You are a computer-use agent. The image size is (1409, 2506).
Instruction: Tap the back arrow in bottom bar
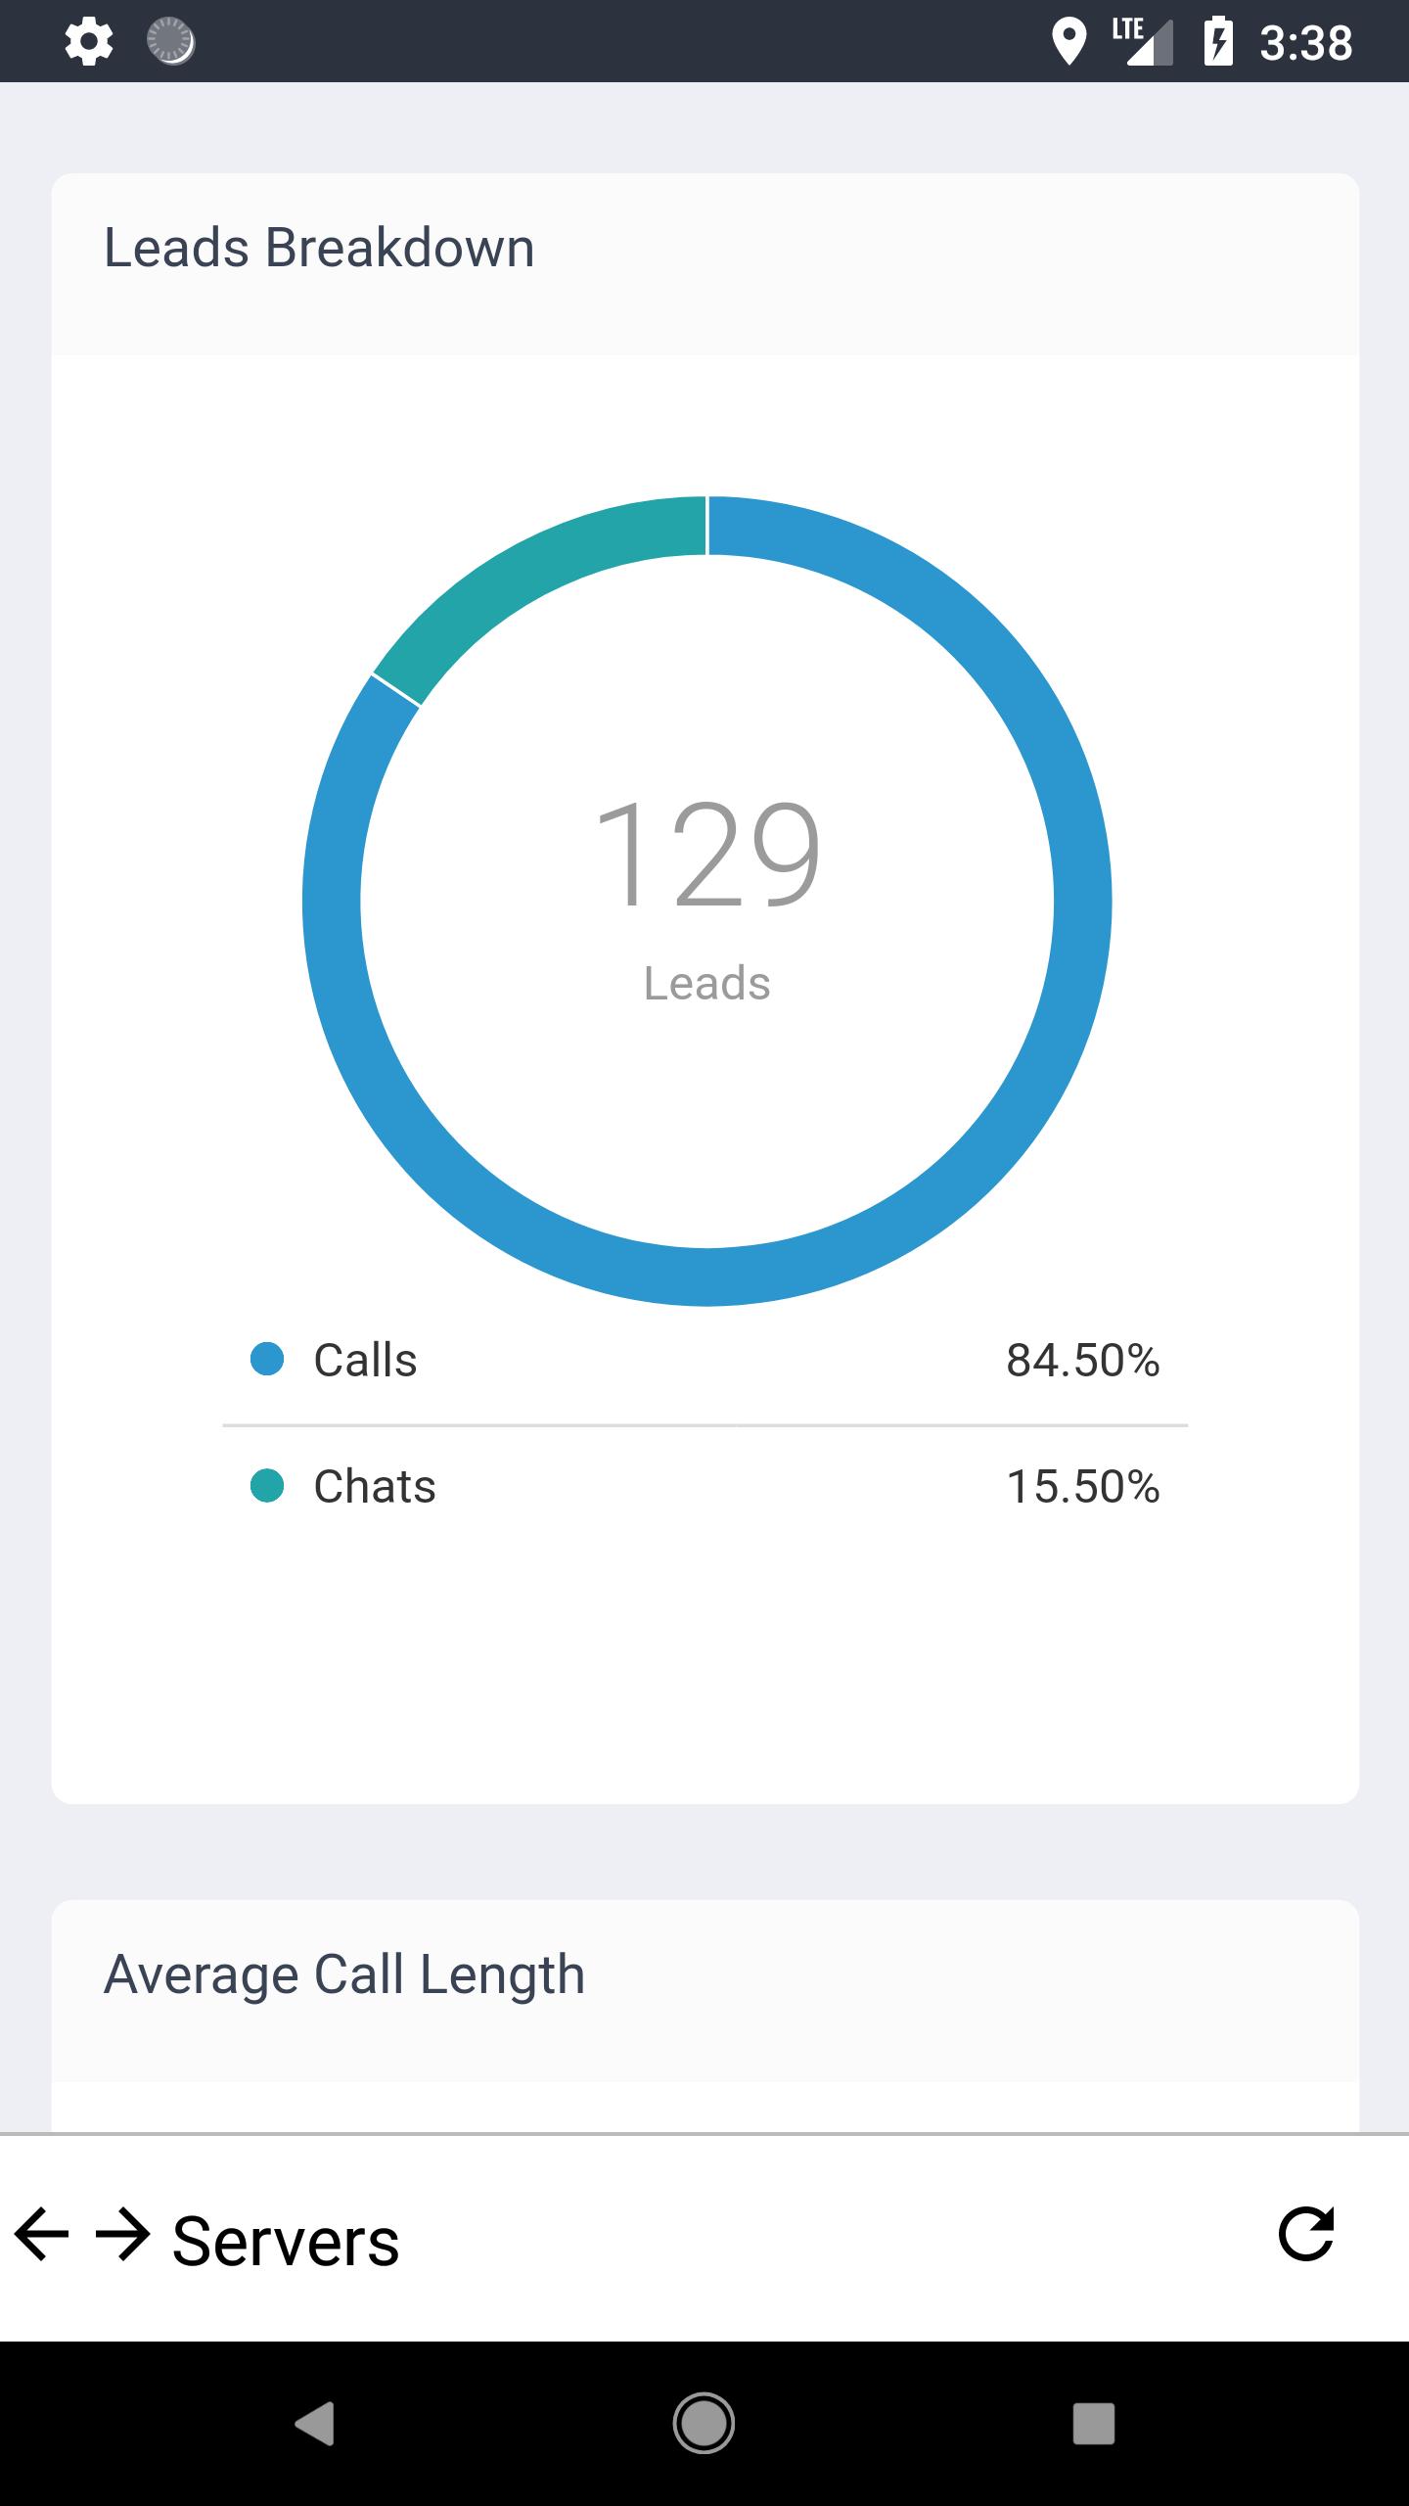click(41, 2235)
